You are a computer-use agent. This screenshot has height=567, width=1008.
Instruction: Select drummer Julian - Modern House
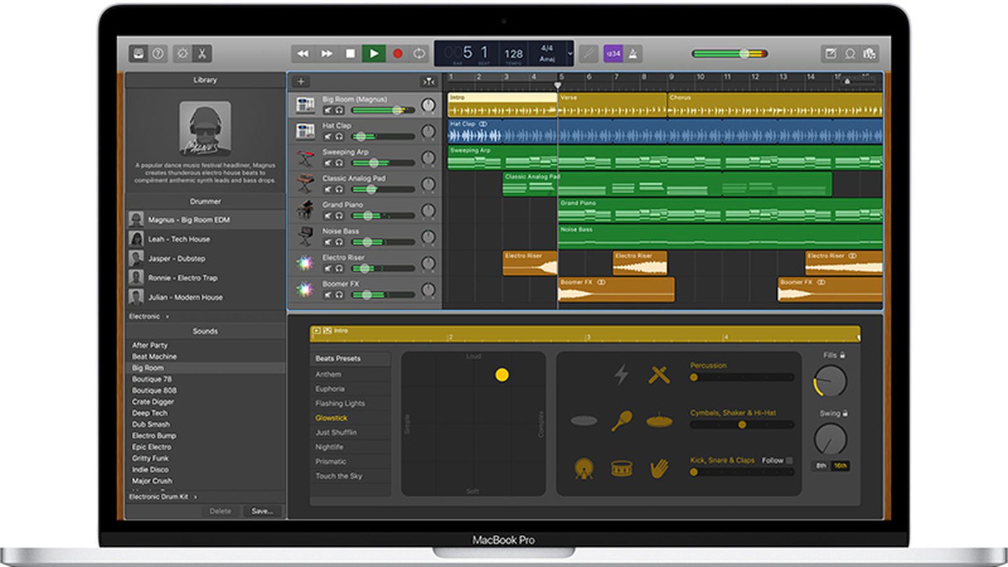coord(205,297)
